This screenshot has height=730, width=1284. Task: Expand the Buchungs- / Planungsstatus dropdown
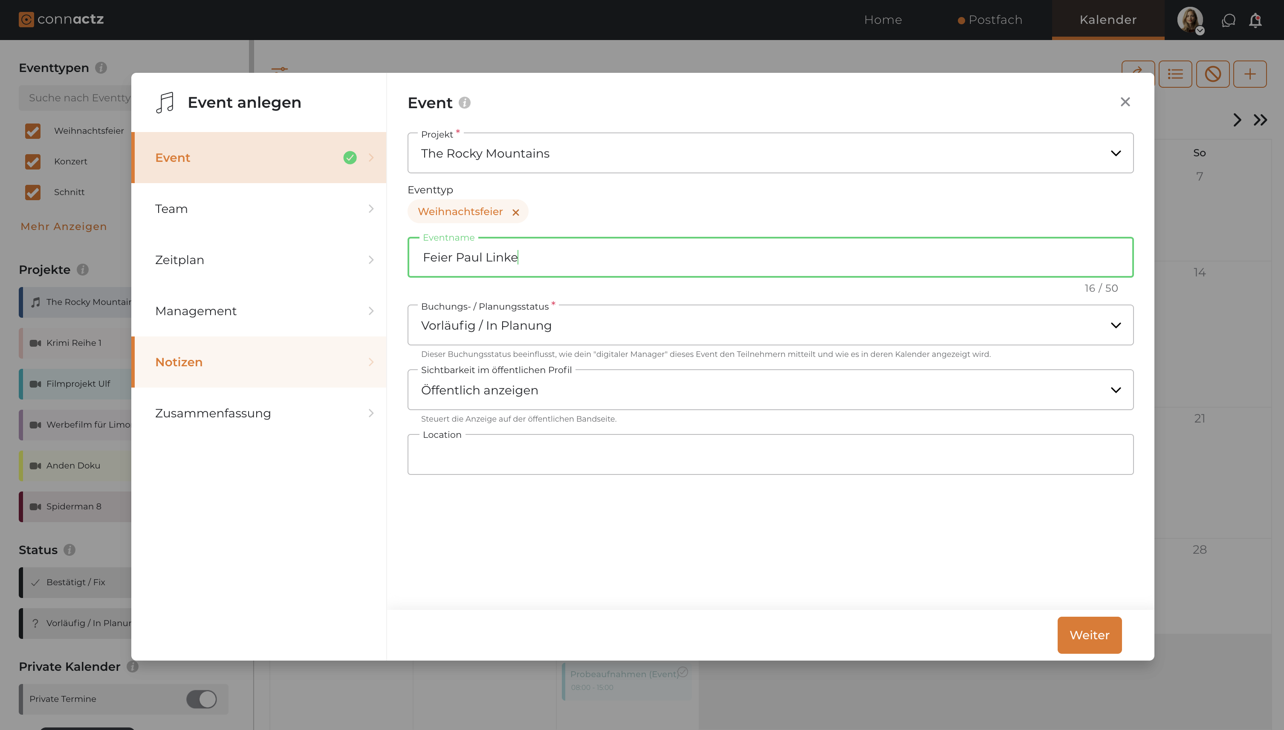(x=770, y=325)
